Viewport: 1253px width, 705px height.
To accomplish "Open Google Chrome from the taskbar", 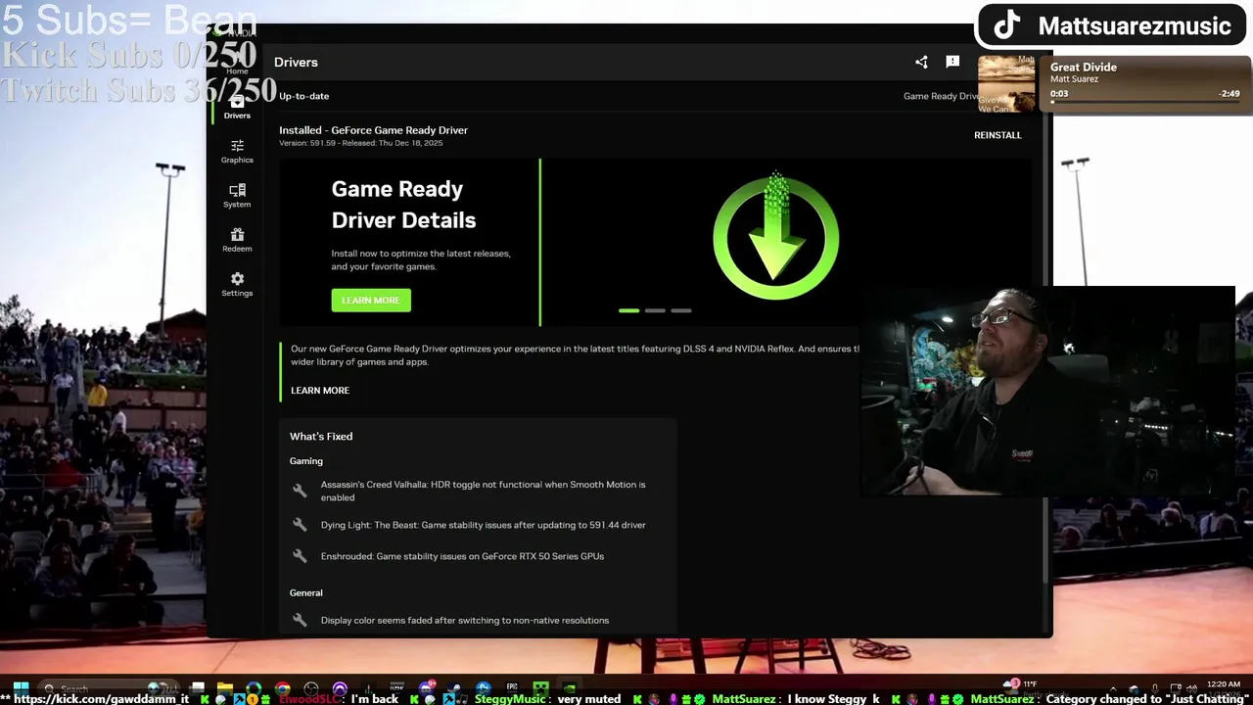I will tap(282, 688).
